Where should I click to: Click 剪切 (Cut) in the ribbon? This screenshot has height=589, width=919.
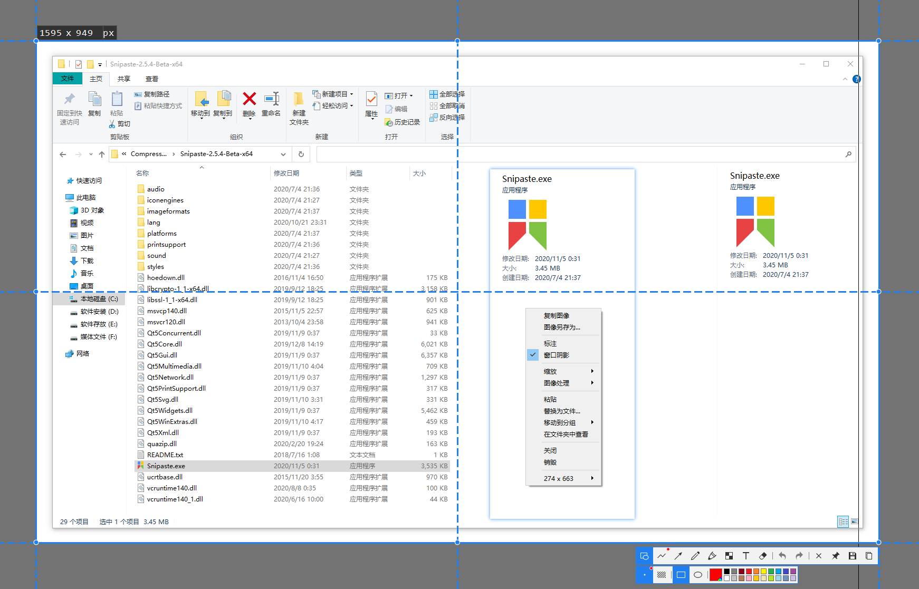(x=120, y=124)
